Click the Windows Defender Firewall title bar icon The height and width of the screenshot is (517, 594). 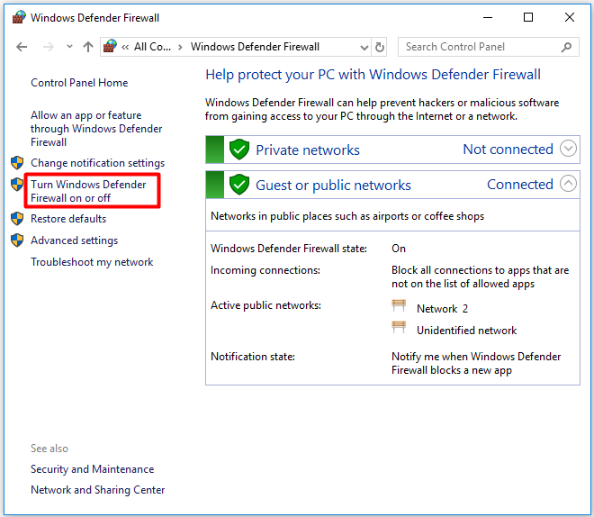pyautogui.click(x=19, y=17)
